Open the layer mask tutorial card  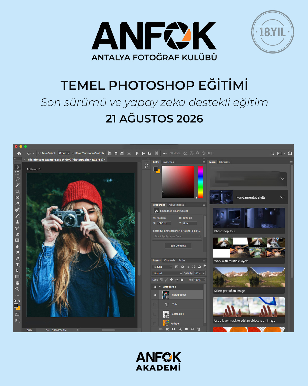[249, 310]
